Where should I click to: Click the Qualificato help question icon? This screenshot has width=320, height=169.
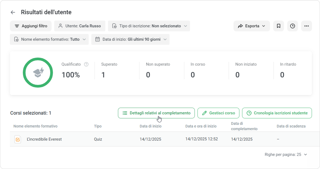click(86, 64)
